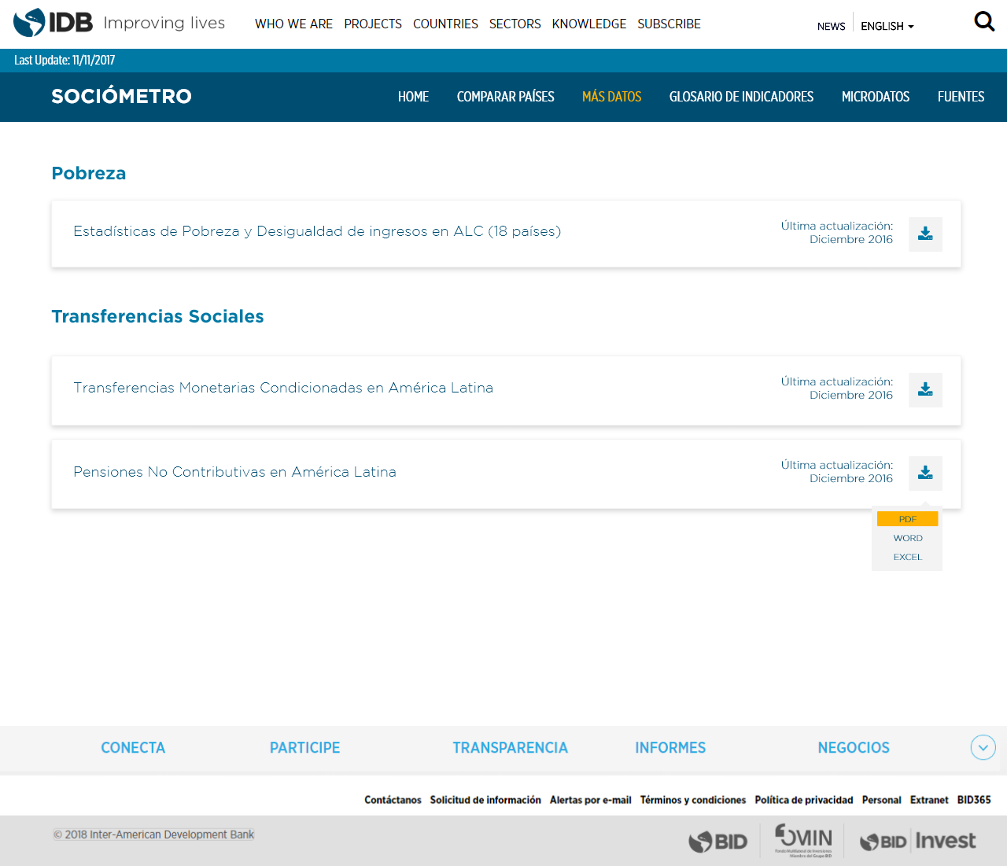Open the FOMIN logo link in the footer

tap(803, 840)
